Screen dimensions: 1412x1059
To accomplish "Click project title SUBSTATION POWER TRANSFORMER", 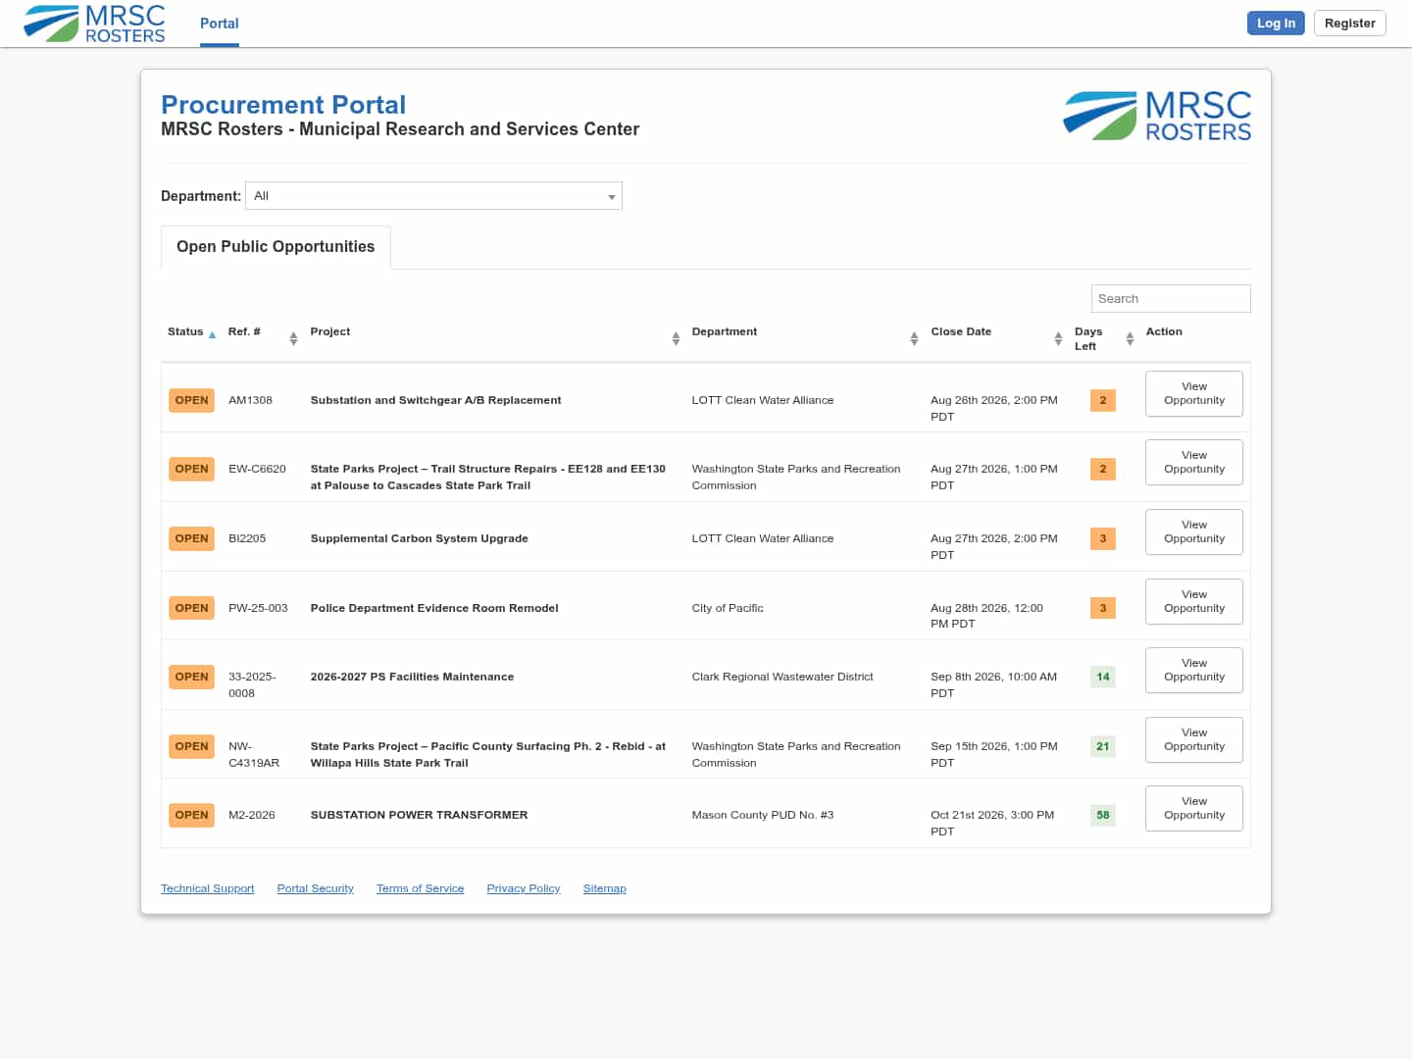I will tap(419, 815).
